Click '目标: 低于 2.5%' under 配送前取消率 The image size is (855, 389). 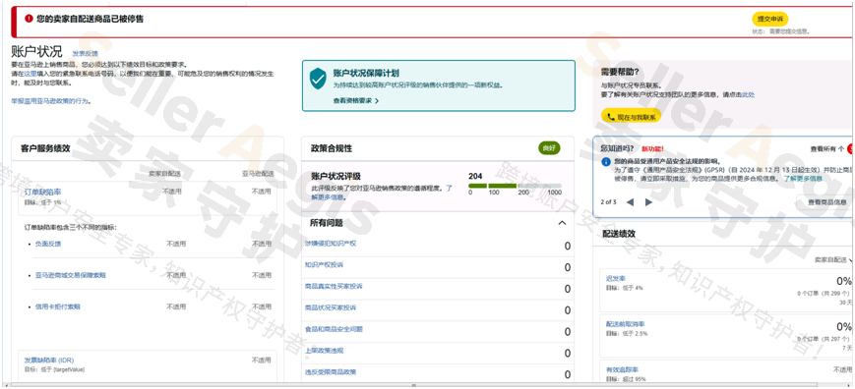(627, 334)
